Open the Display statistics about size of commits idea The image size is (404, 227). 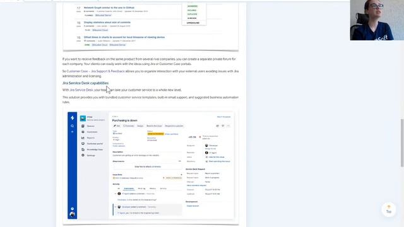tap(107, 23)
